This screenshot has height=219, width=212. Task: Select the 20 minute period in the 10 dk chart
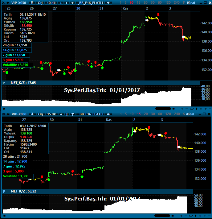pos(145,3)
